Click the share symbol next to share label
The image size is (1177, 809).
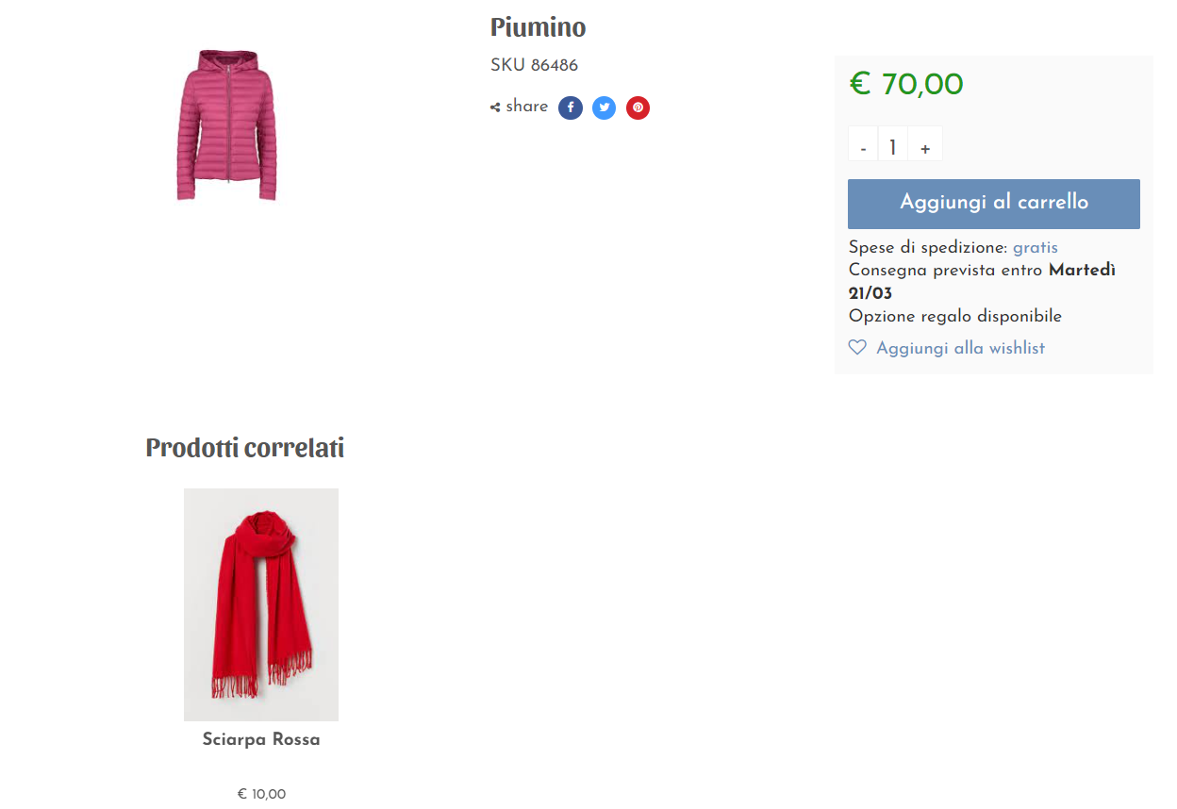pos(495,107)
